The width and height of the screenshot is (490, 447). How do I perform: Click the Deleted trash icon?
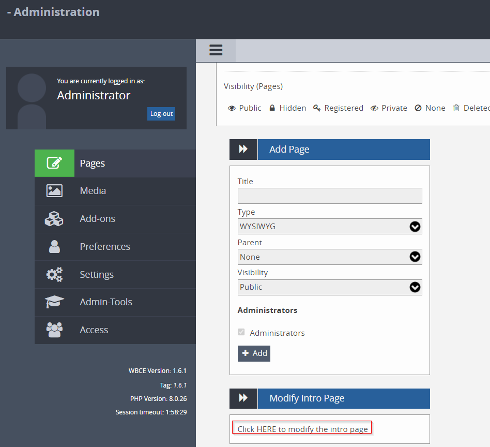pyautogui.click(x=456, y=108)
